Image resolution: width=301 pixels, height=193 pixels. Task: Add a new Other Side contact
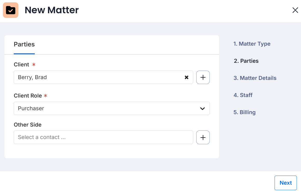(x=203, y=137)
